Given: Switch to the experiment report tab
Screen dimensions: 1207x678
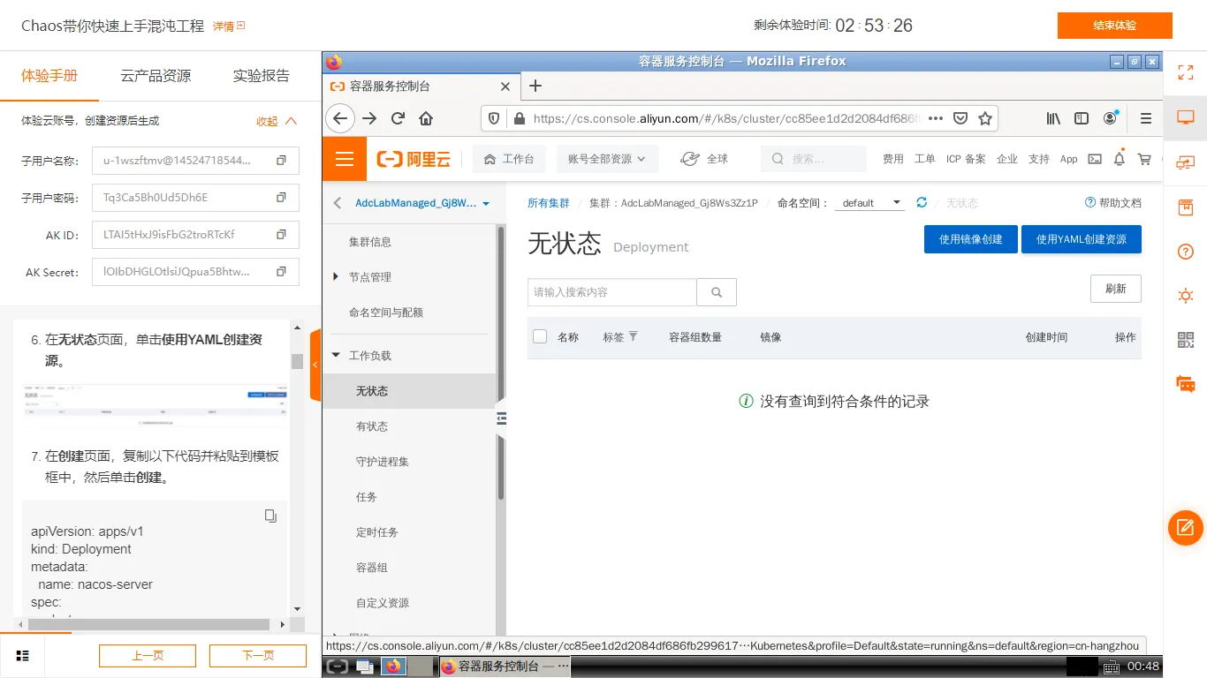Looking at the screenshot, I should [262, 76].
